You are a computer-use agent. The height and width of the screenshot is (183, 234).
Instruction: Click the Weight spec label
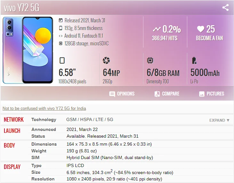[x=39, y=151]
